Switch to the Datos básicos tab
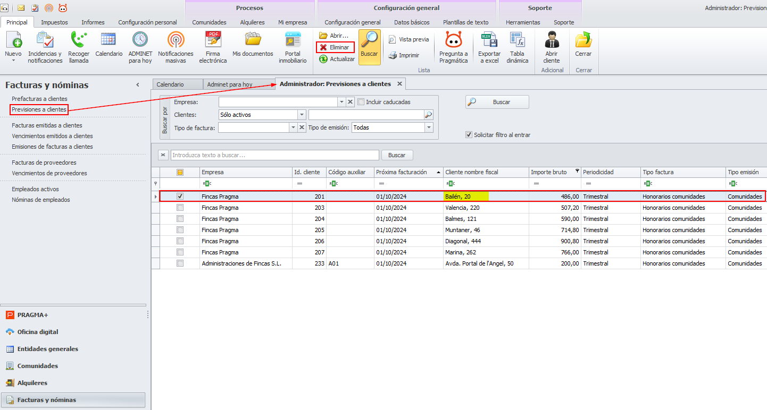The width and height of the screenshot is (767, 410). (412, 22)
